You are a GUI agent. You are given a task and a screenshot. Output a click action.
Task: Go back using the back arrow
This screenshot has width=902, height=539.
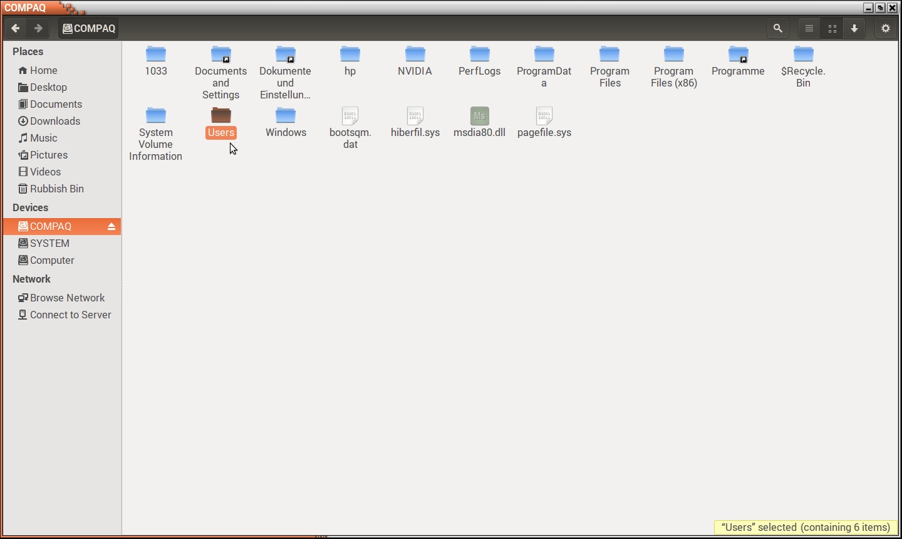(16, 28)
